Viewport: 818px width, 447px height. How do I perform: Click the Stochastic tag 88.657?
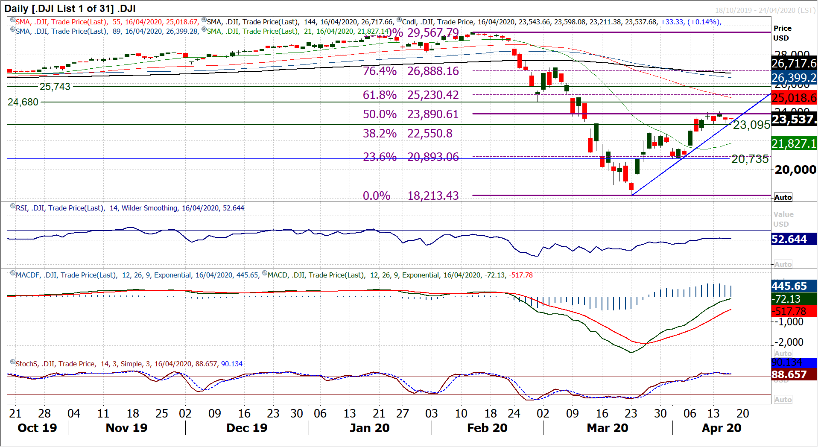coord(794,374)
